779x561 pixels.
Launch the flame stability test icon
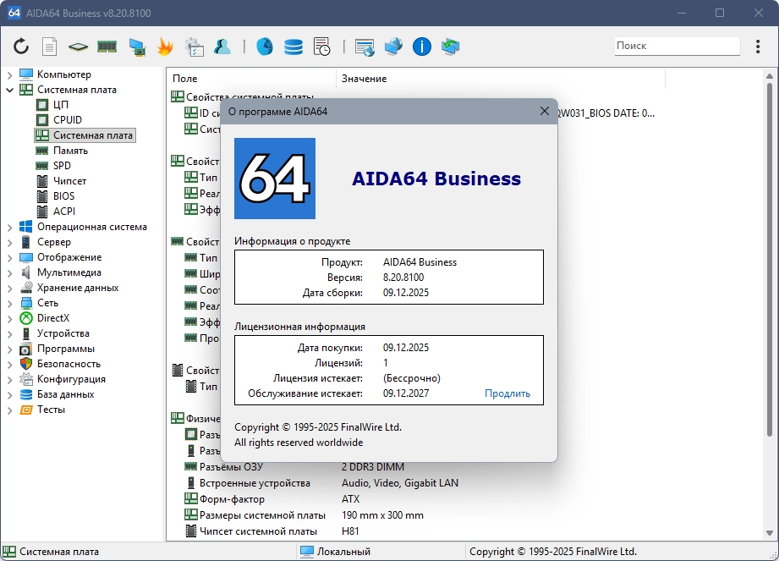click(165, 47)
